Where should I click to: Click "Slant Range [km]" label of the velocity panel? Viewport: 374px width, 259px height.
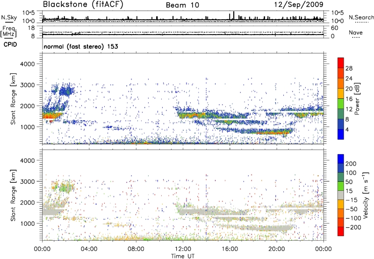point(13,195)
